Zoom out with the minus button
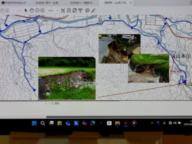This screenshot has width=192, height=144. (37, 10)
